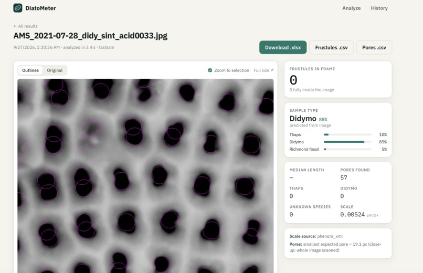The image size is (423, 273).
Task: Click the Scale value 0.00524
Action: 352,214
